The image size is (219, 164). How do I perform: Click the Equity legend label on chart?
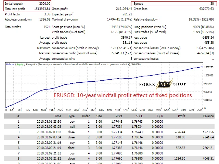click(x=20, y=65)
